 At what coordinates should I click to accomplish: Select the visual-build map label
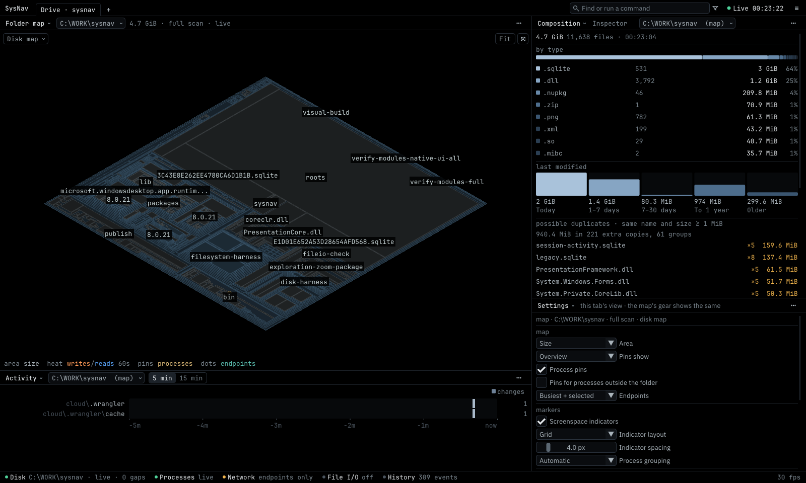click(x=326, y=112)
